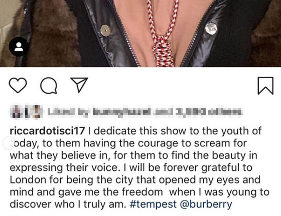Tap the round silver snap beside the fur collar
Screen dimensions: 281x216
105,31
